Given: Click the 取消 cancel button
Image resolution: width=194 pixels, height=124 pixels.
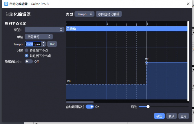Looking at the screenshot, I should [171, 116].
